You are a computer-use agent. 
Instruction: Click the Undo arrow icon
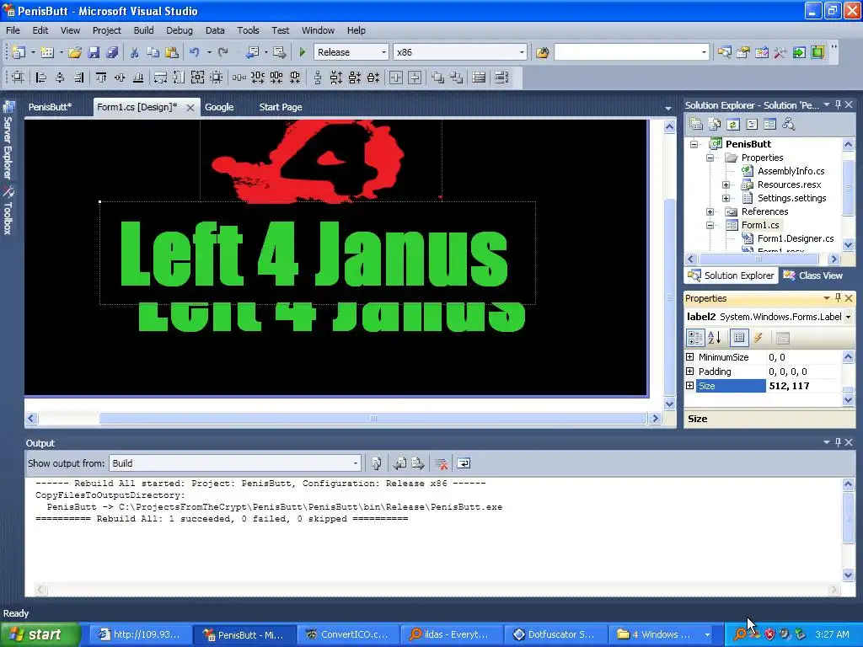tap(195, 52)
